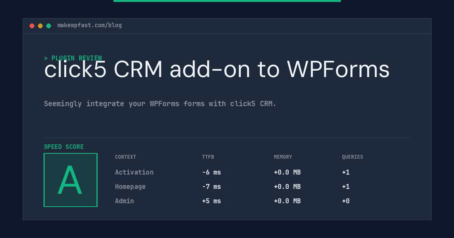Select the Homepage row label
This screenshot has width=454, height=238.
tap(130, 187)
